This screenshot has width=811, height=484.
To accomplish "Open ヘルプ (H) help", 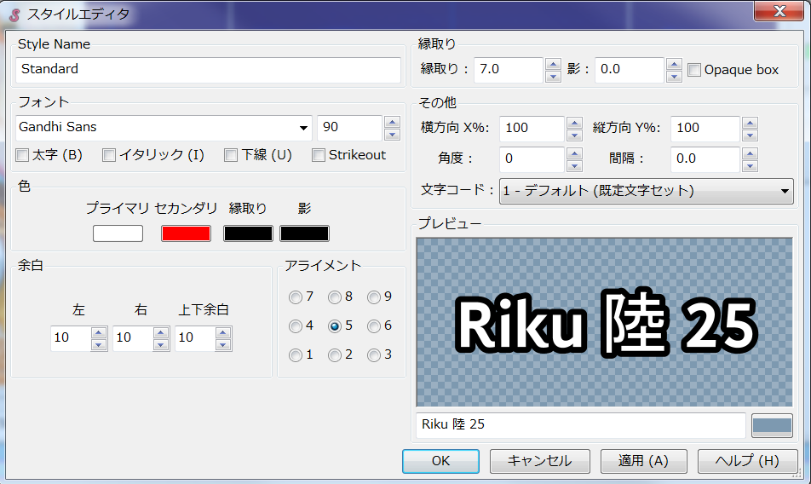I will [x=747, y=461].
